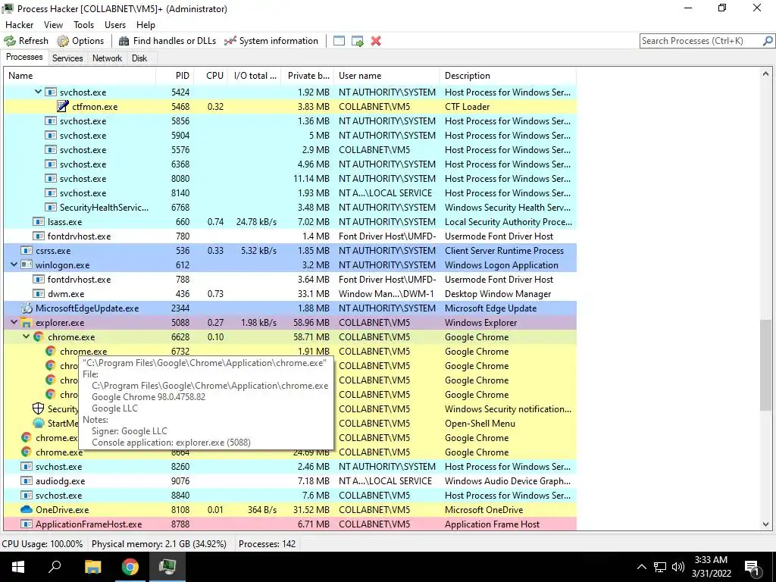Click the vertical scrollbar thumb

click(x=765, y=365)
